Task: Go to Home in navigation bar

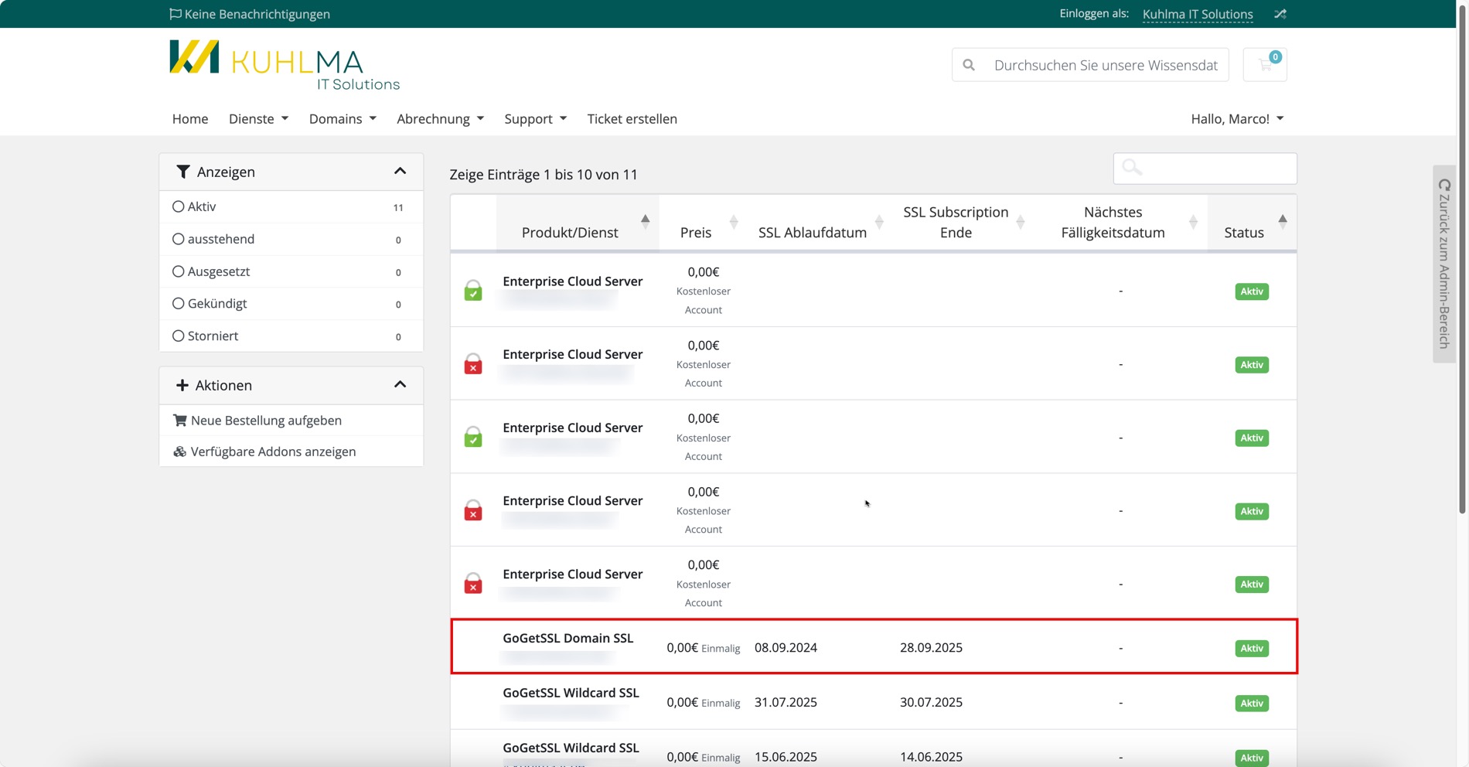Action: [190, 118]
